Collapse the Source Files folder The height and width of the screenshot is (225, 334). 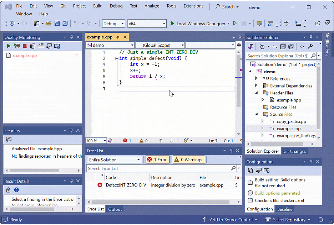pos(256,114)
